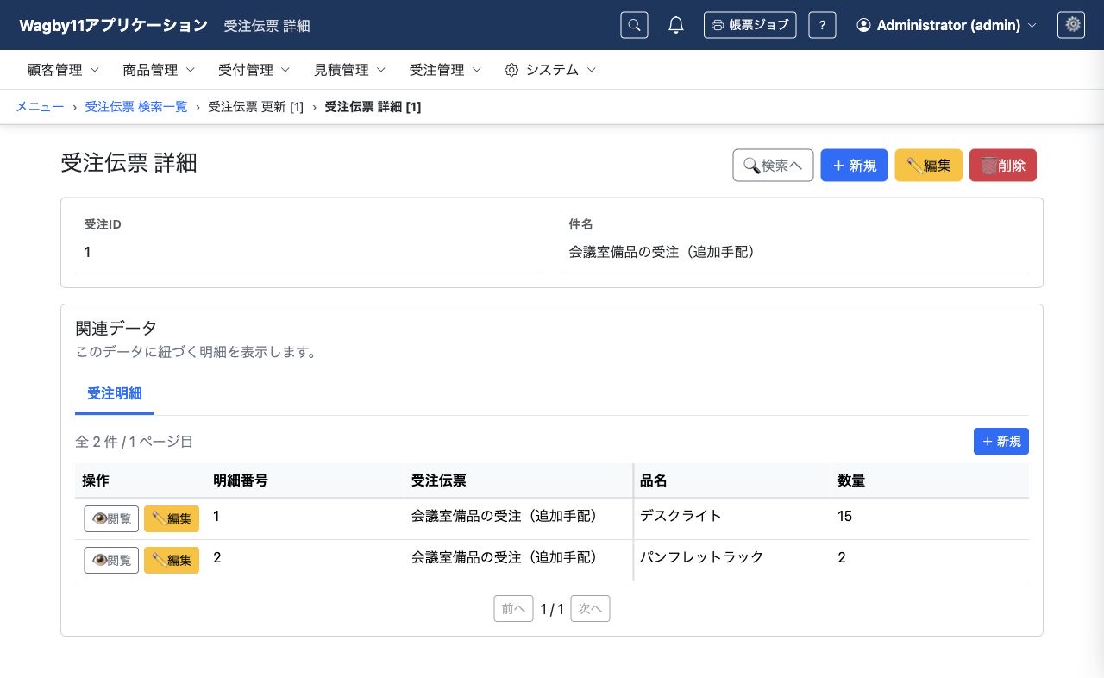Click the blue 新規 button beside 検索へ

(x=854, y=166)
